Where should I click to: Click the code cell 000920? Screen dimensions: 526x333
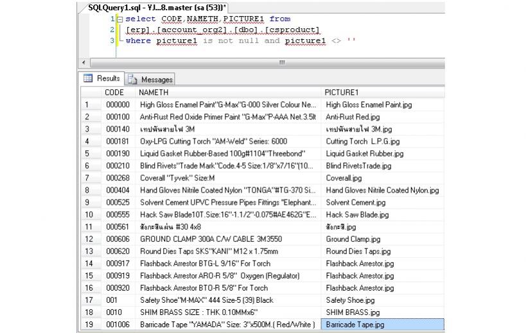tap(118, 288)
